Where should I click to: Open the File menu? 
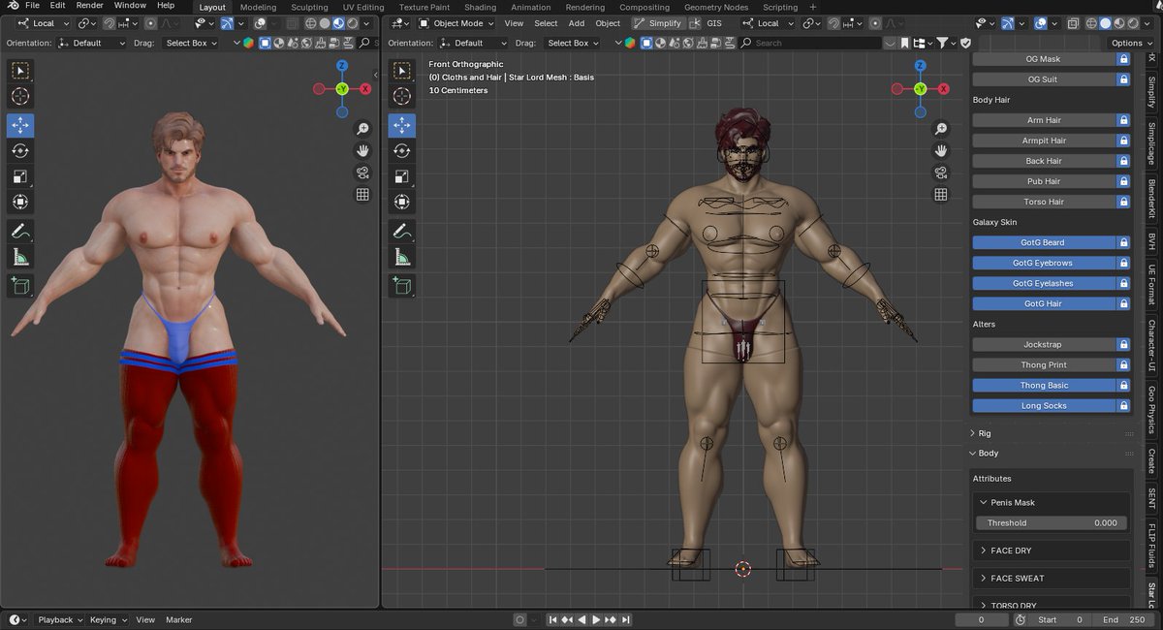32,6
